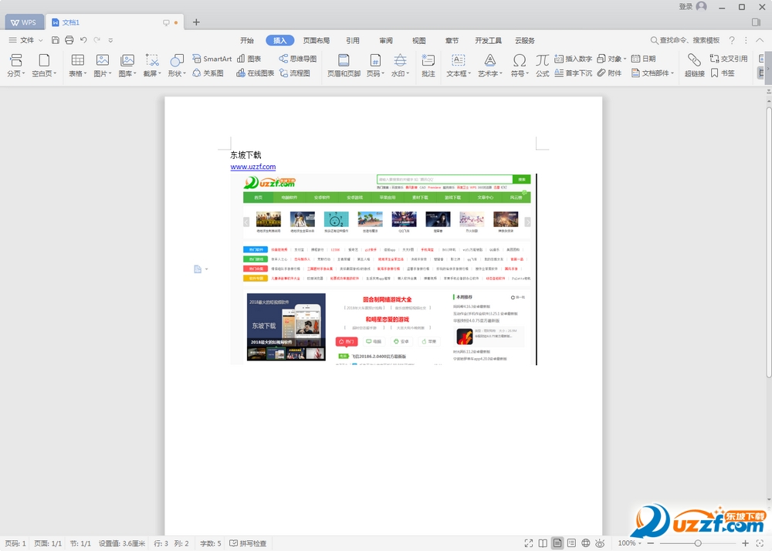Click the 分页 page break icon
The width and height of the screenshot is (772, 551).
(x=15, y=60)
